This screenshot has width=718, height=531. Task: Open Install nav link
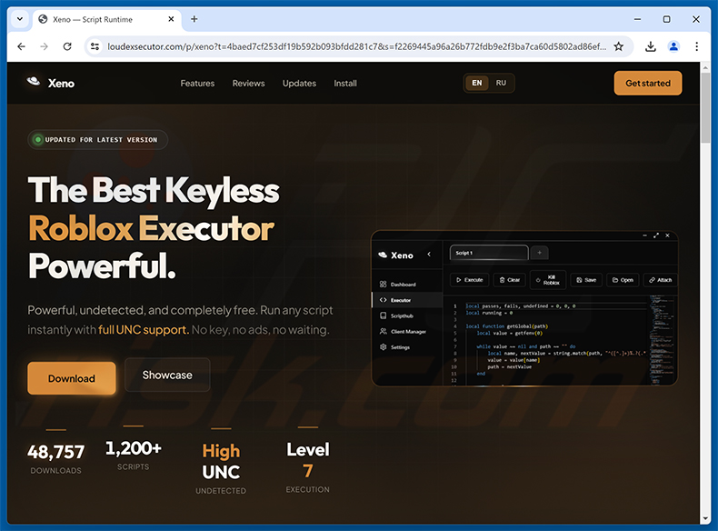tap(345, 84)
